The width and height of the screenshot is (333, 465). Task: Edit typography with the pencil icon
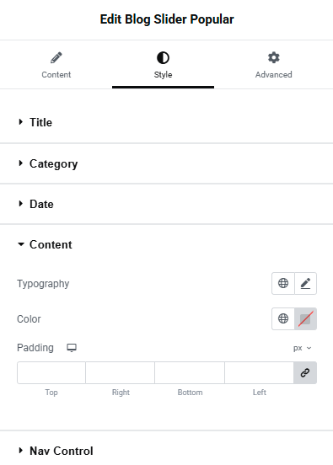pos(306,283)
